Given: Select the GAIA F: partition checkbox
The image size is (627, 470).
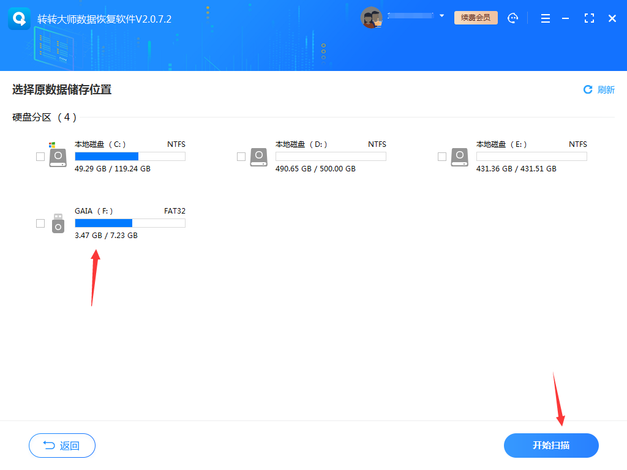Looking at the screenshot, I should click(x=40, y=223).
